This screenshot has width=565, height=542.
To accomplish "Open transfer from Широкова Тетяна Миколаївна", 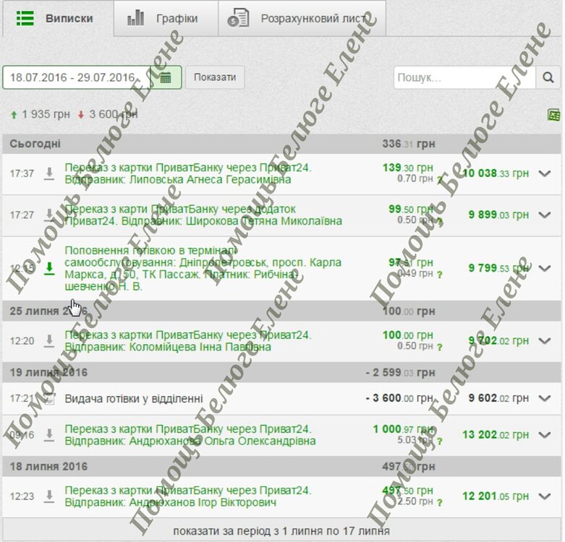I will [x=203, y=215].
